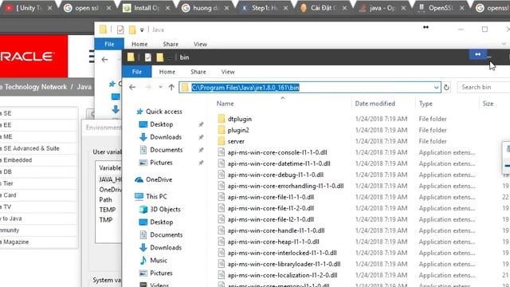Image resolution: width=510 pixels, height=287 pixels.
Task: Close the Install browser tab
Action: point(167,8)
